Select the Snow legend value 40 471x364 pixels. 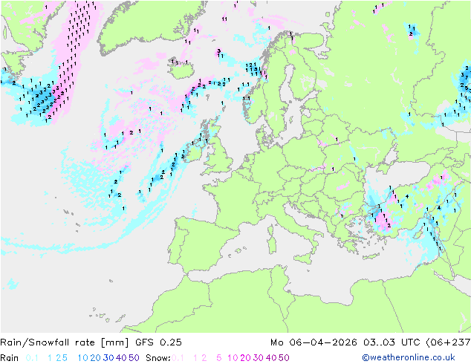(271, 358)
